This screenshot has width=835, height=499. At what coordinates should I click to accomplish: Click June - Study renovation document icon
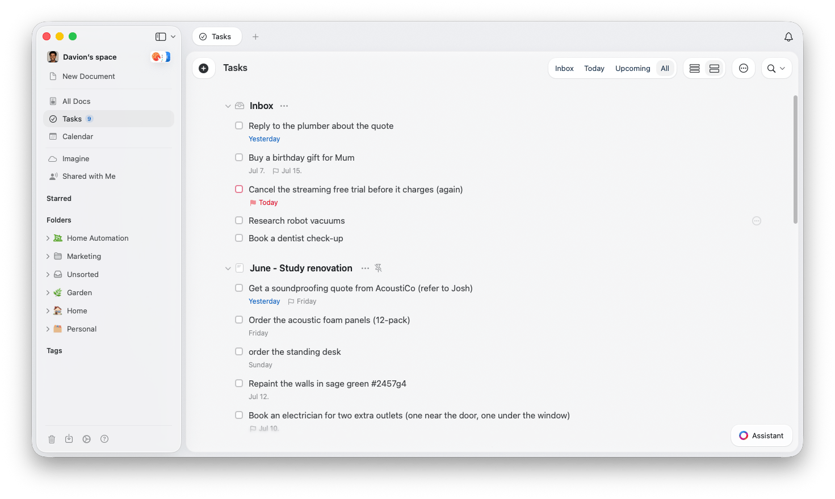[240, 268]
